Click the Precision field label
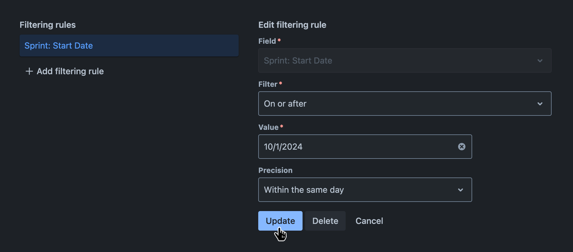Viewport: 573px width, 252px height. pos(275,170)
